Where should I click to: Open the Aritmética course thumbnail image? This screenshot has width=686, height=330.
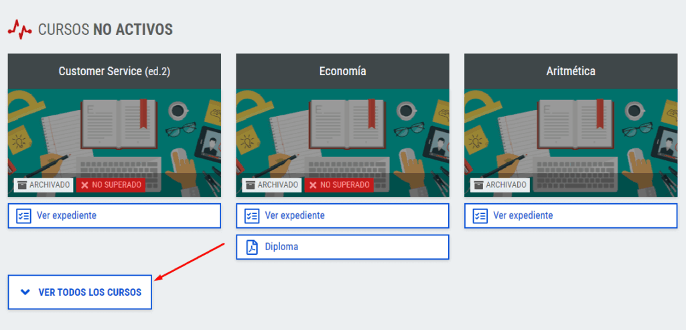tap(571, 143)
